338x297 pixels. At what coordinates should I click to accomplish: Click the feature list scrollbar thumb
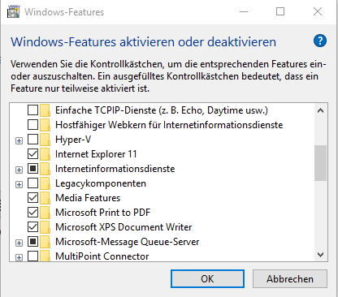click(321, 163)
